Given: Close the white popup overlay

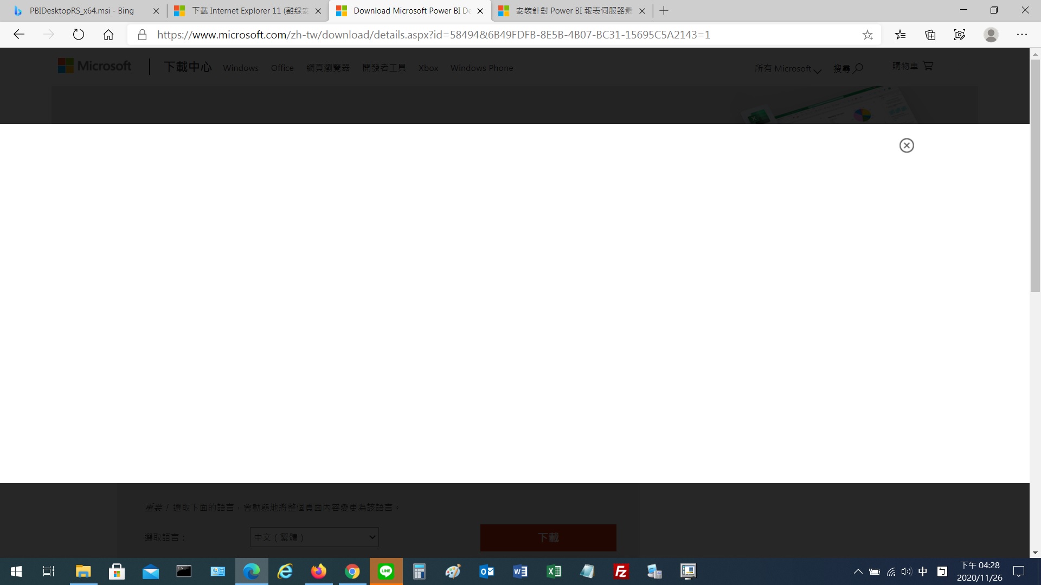Looking at the screenshot, I should [907, 145].
